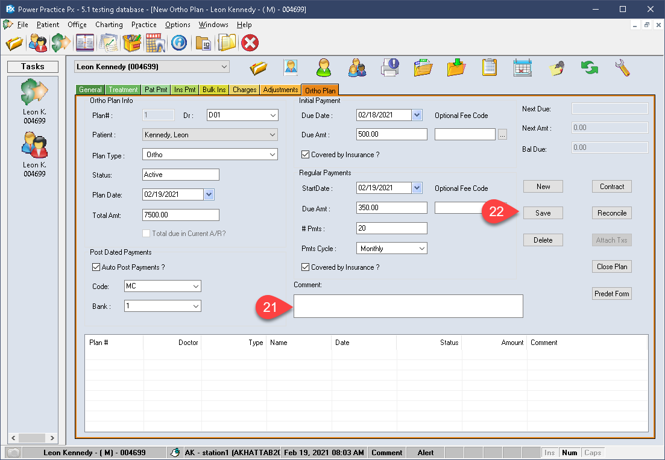Click the blue information icon in toolbar
Viewport: 665px width, 460px height.
179,43
